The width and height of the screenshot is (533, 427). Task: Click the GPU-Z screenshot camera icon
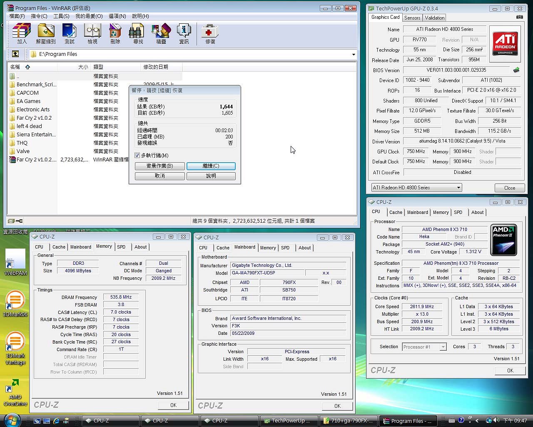pos(519,17)
